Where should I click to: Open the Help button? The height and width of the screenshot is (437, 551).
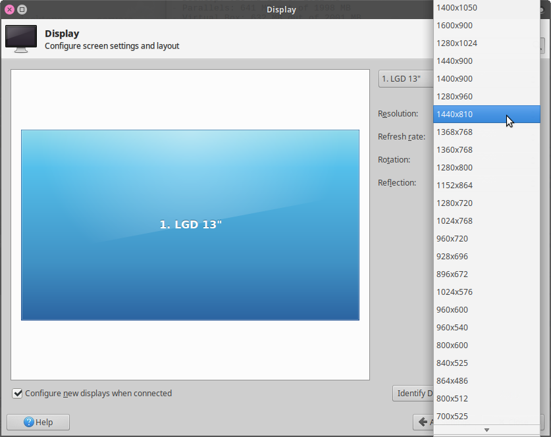coord(38,422)
